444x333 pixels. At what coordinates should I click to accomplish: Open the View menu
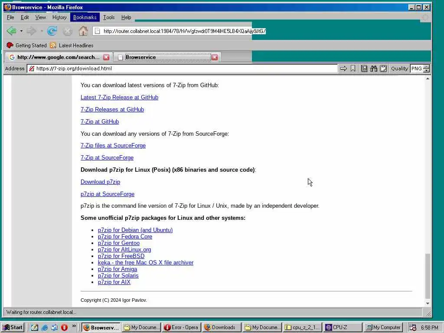click(x=40, y=17)
